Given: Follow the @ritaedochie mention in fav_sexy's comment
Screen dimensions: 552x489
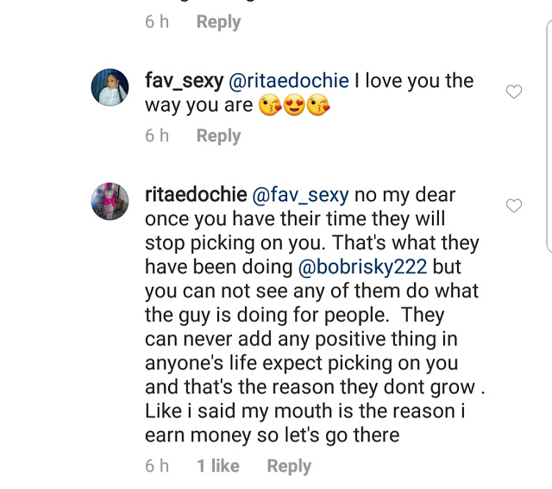Looking at the screenshot, I should [x=289, y=81].
